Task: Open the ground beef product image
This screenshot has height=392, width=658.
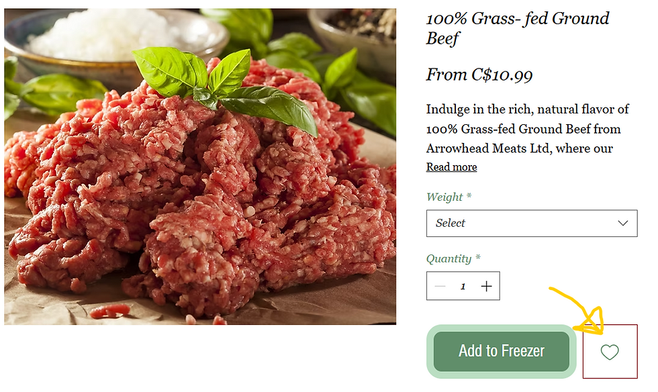Action: 200,166
